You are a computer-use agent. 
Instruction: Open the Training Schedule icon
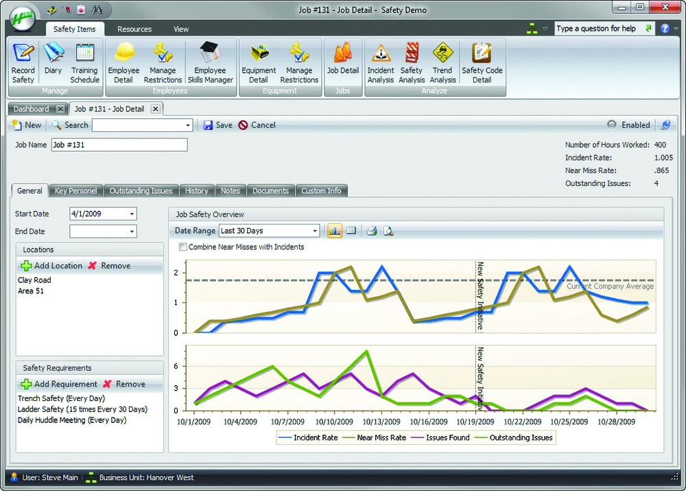click(85, 62)
